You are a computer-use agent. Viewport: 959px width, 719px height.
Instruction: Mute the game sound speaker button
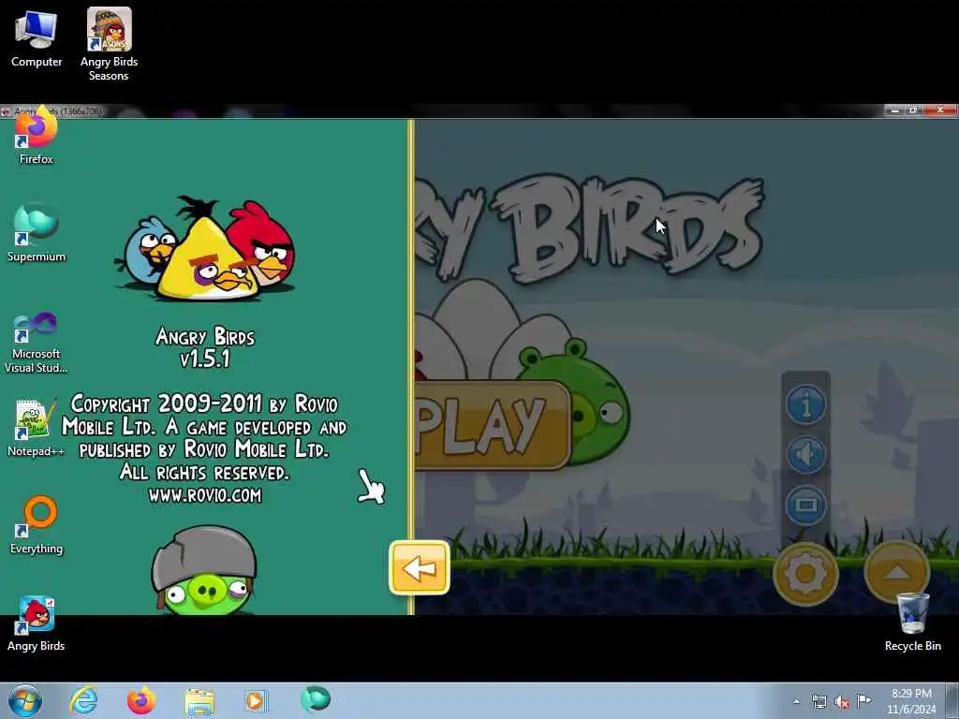tap(805, 454)
